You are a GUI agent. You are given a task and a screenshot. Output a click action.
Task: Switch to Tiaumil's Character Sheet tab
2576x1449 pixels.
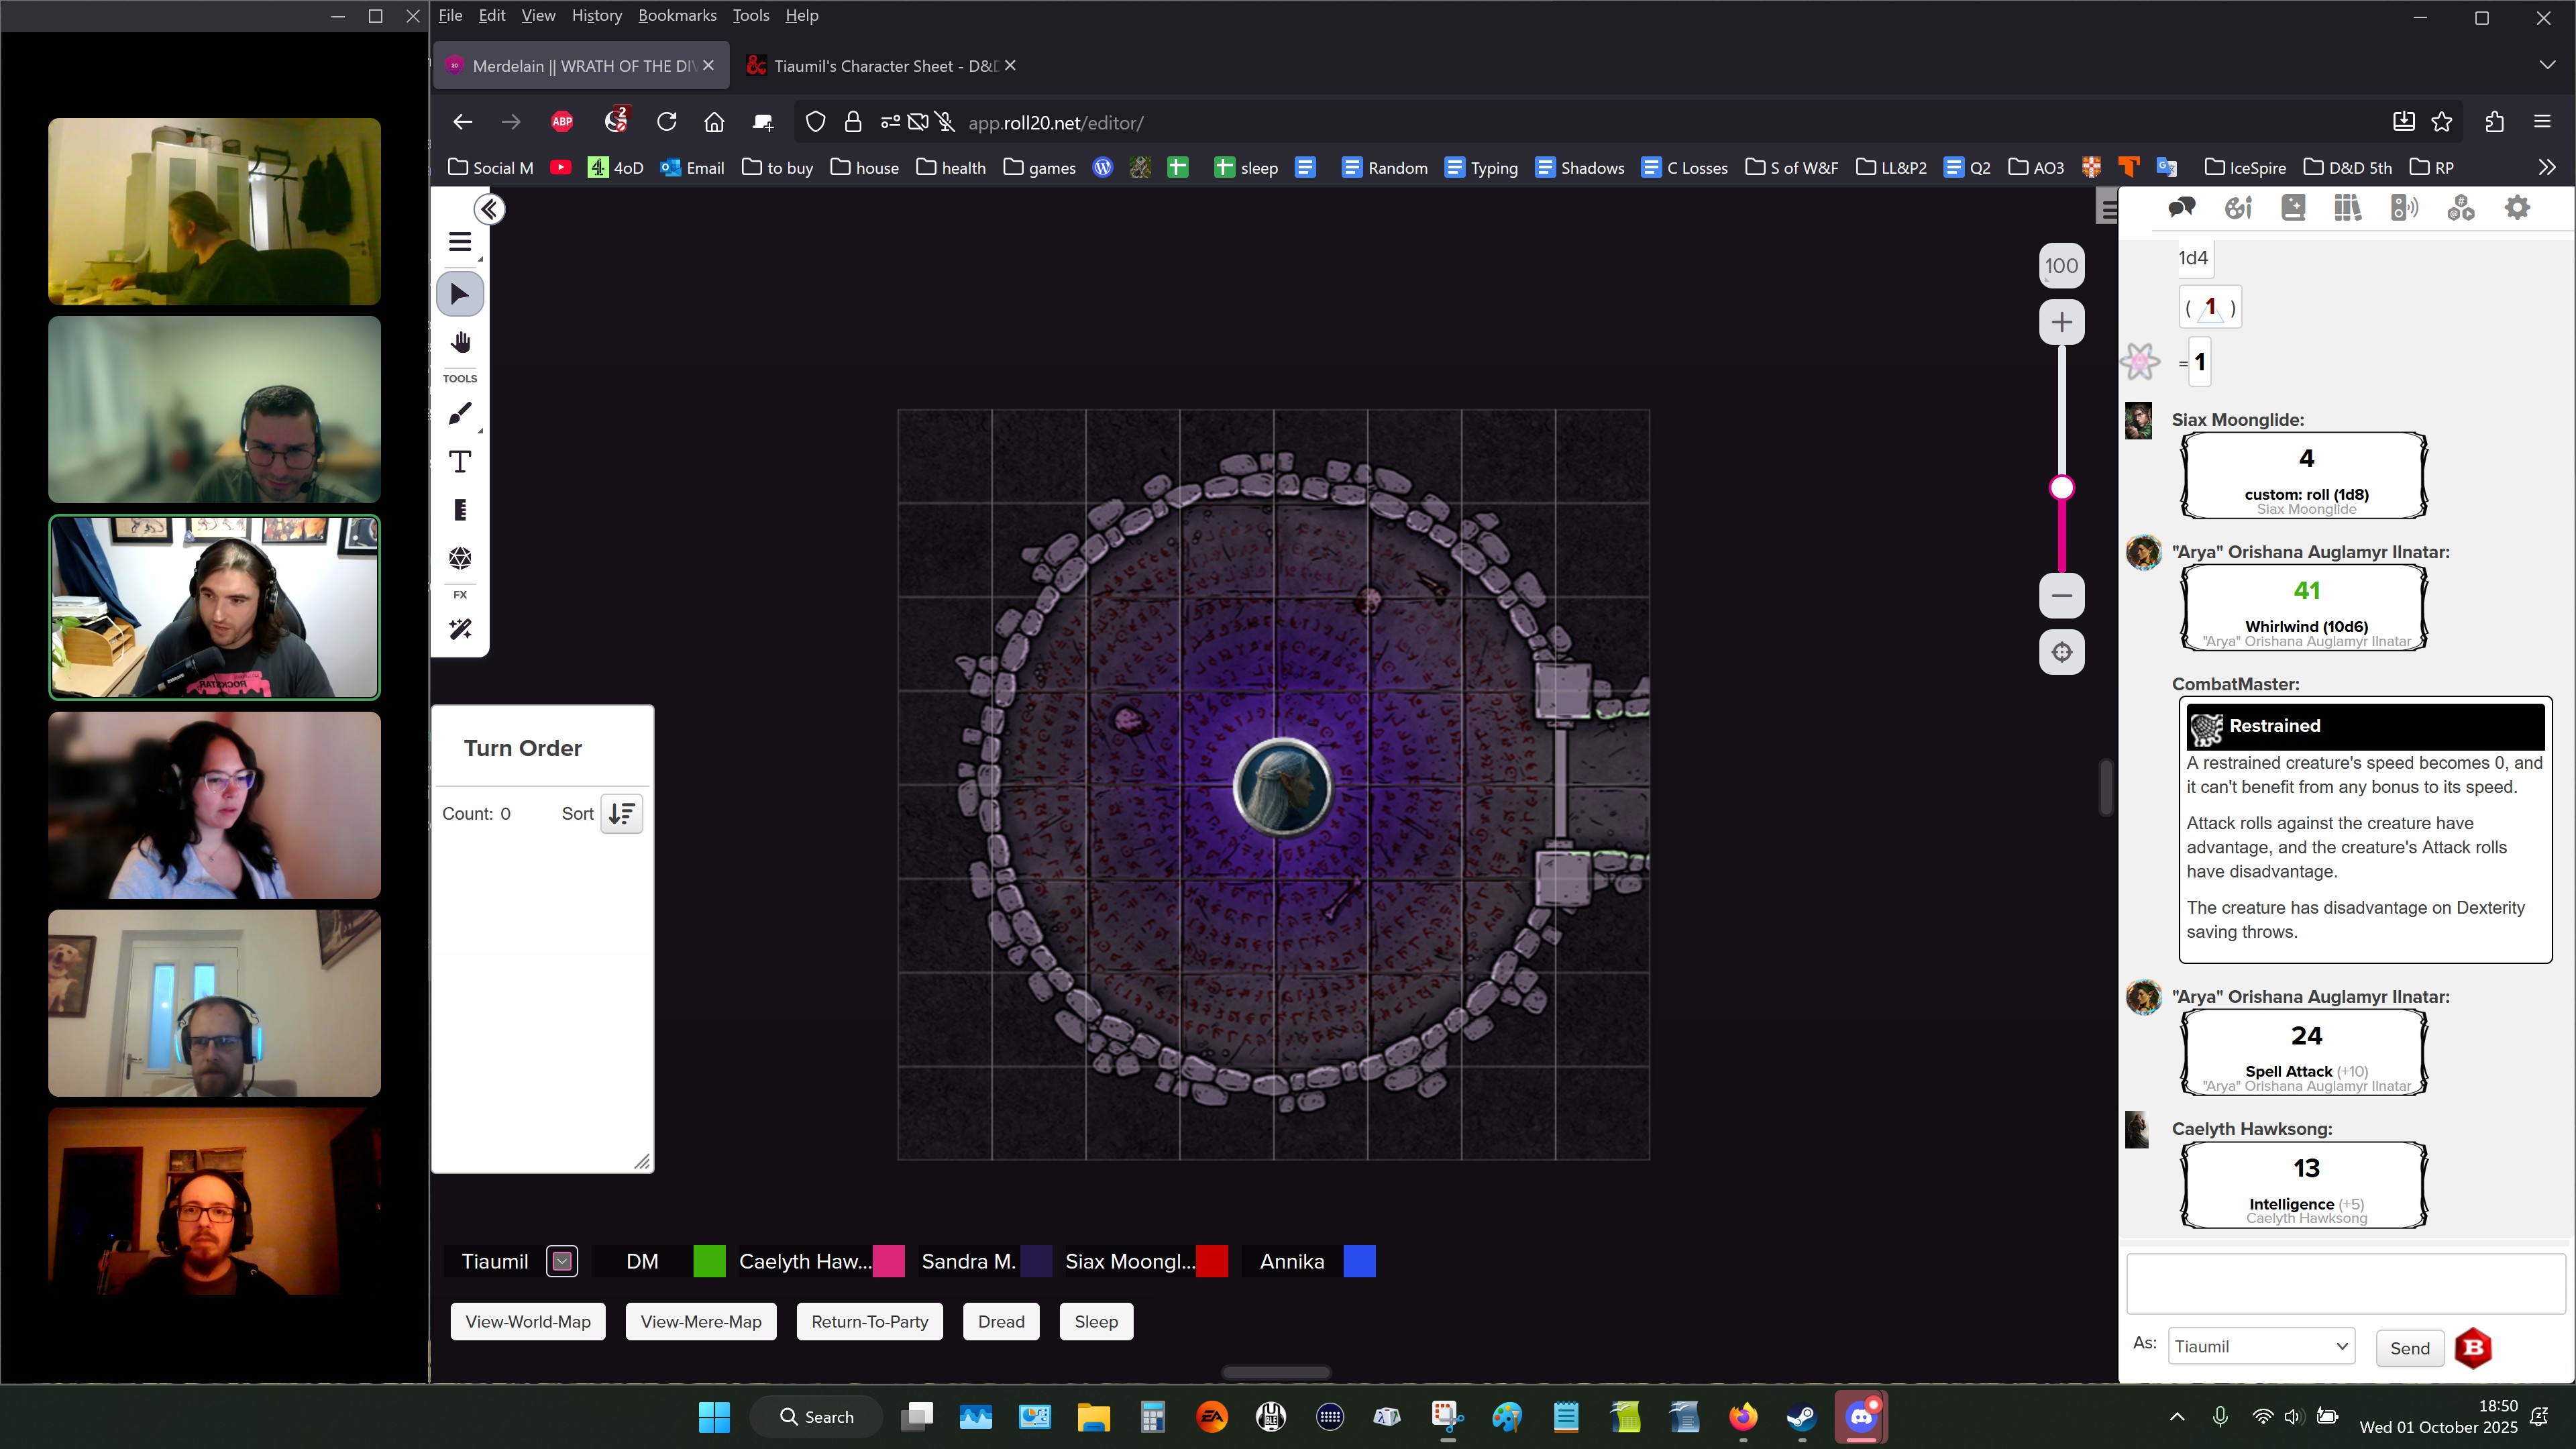click(870, 66)
